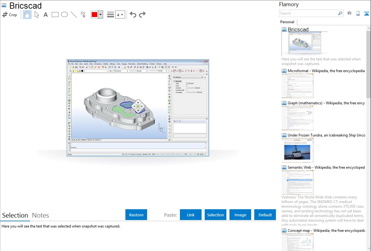Click the 'Graph (mathematics) - Wikipedia' title
371x251 pixels.
click(x=326, y=103)
